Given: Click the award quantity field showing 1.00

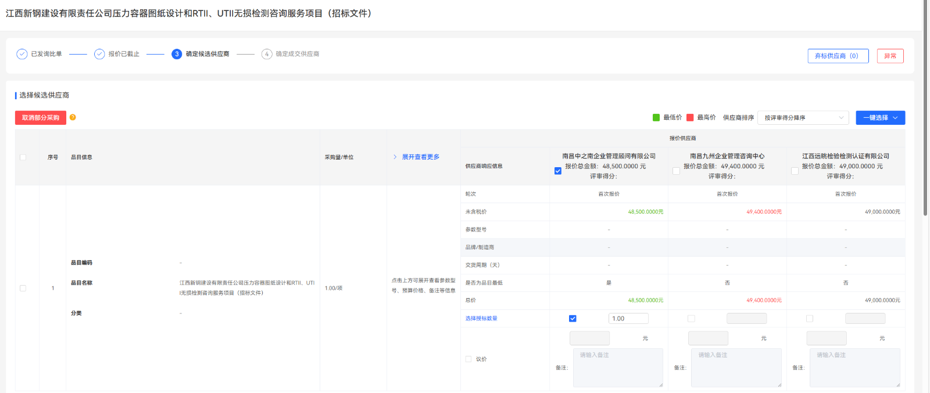Looking at the screenshot, I should [x=628, y=319].
